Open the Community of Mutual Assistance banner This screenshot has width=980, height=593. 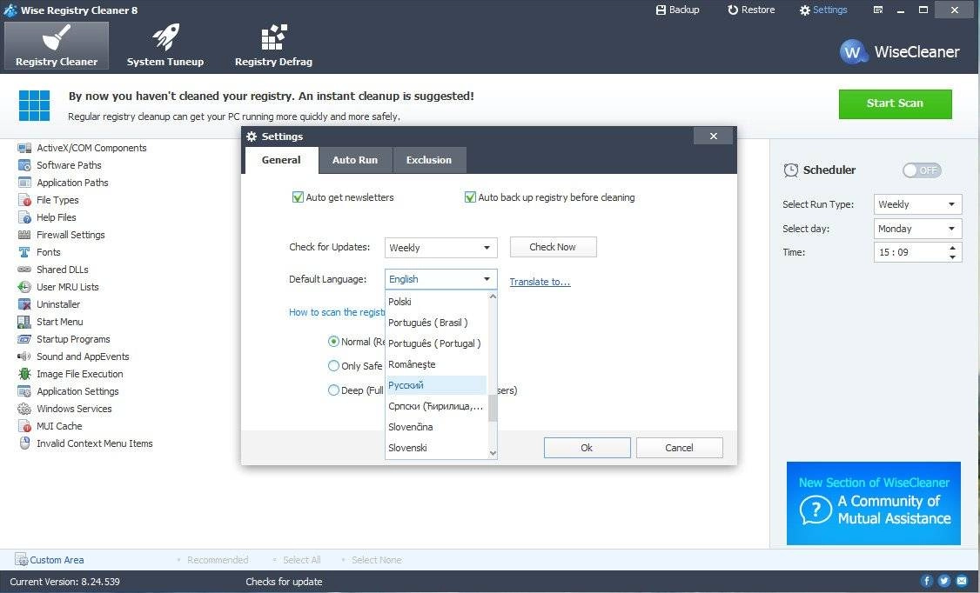(x=873, y=503)
